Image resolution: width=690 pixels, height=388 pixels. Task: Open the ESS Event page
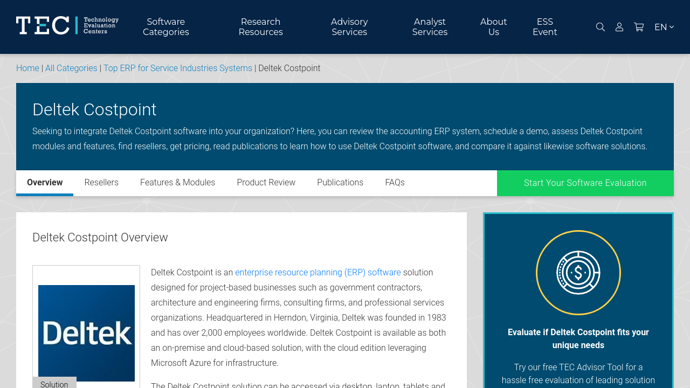(x=544, y=27)
